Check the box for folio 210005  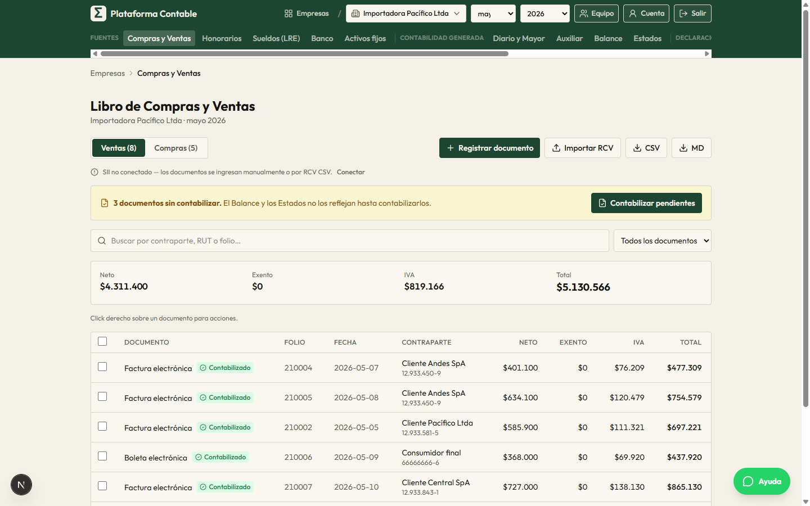coord(102,396)
